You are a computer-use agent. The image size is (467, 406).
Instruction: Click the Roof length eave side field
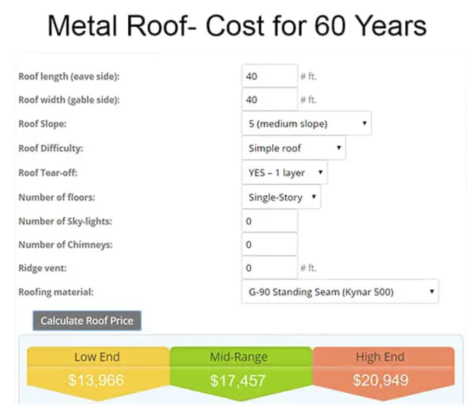(270, 76)
